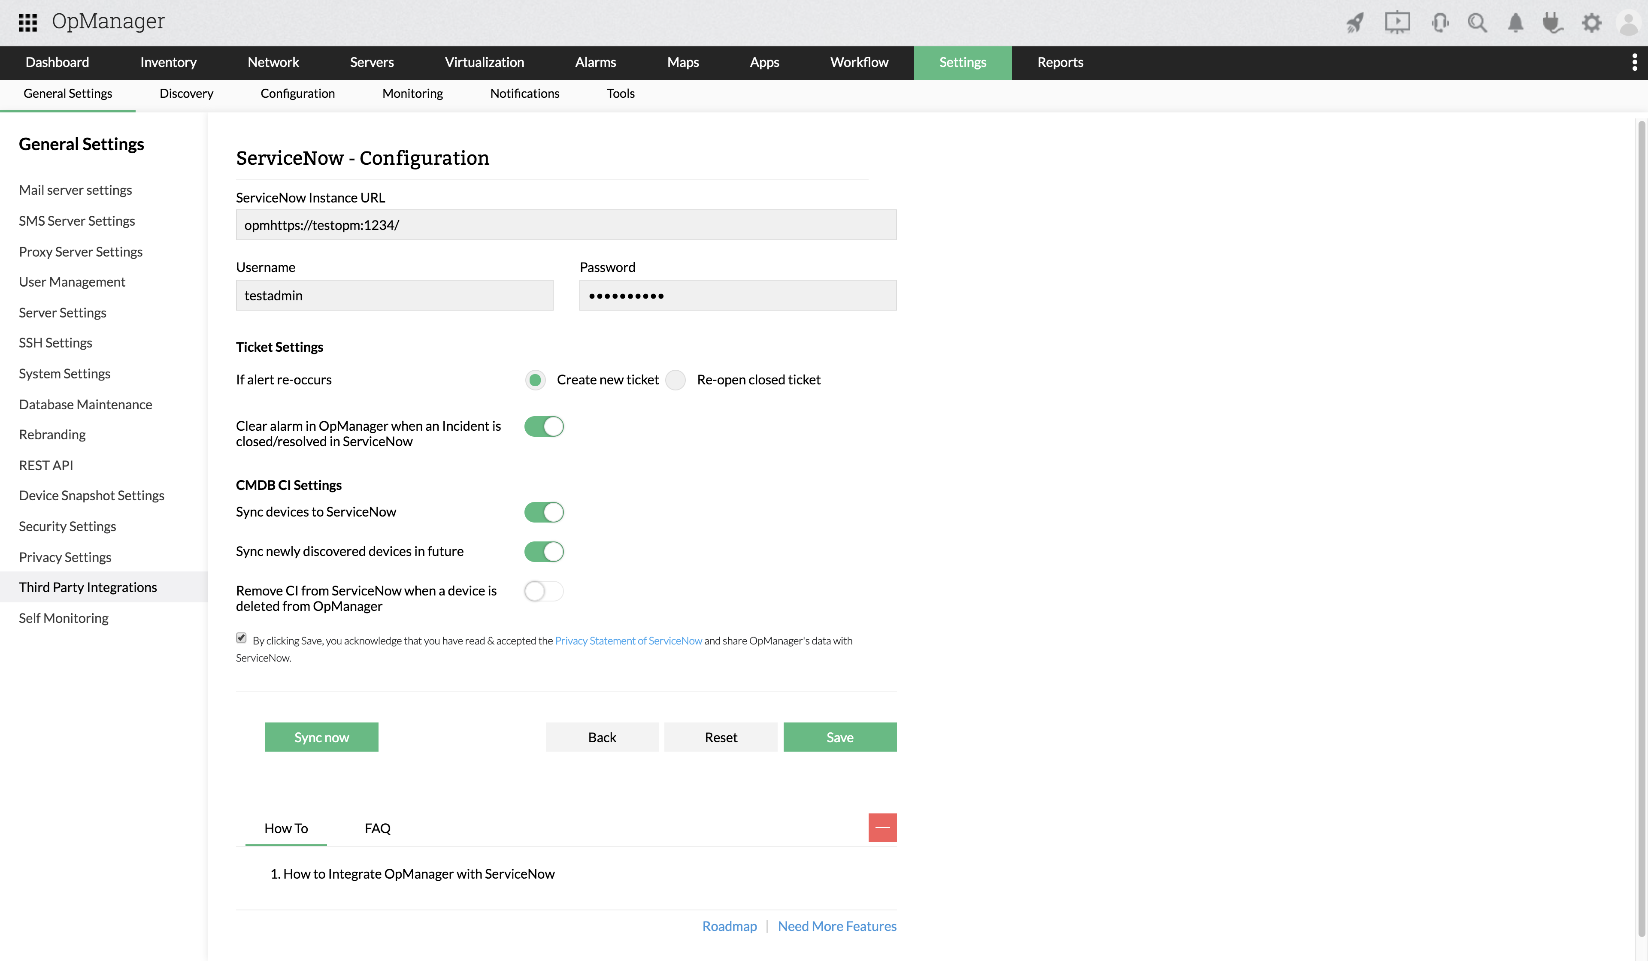The height and width of the screenshot is (961, 1648).
Task: Disable Sync newly discovered devices toggle
Action: 544,551
